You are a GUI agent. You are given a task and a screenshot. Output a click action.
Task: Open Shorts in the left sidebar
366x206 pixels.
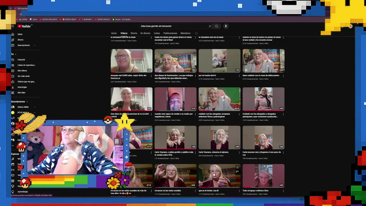[20, 40]
